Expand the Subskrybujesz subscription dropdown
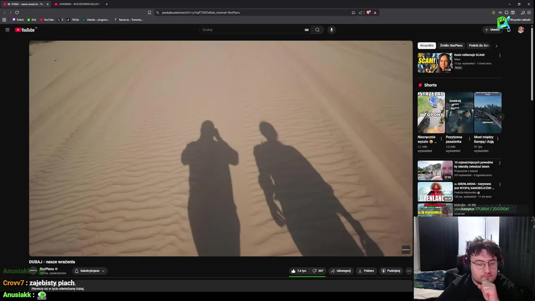Image resolution: width=535 pixels, height=301 pixels. (x=89, y=271)
